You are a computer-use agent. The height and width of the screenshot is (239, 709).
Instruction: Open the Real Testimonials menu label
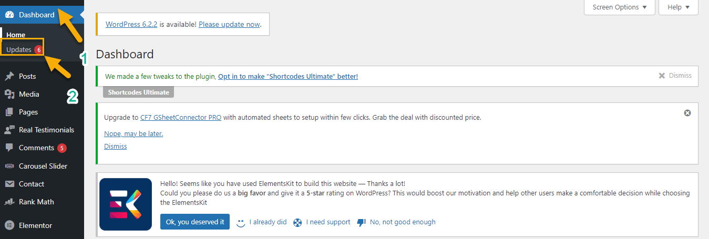[46, 130]
